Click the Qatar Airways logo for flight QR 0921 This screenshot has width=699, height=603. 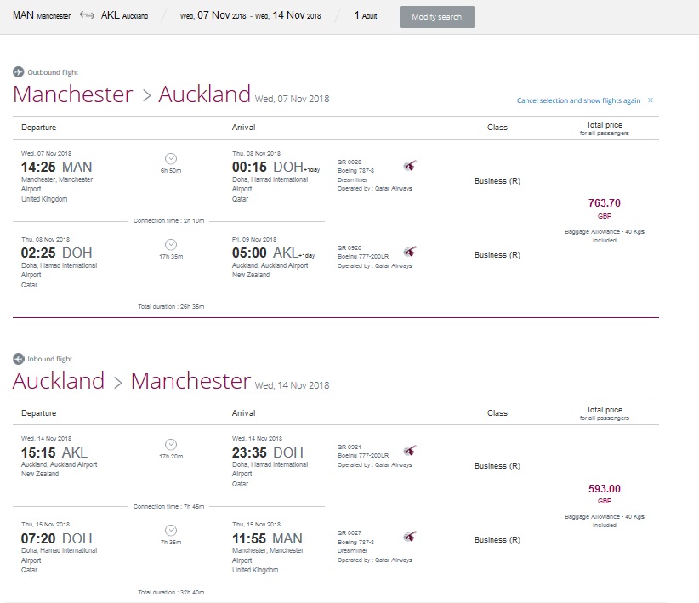pyautogui.click(x=410, y=451)
